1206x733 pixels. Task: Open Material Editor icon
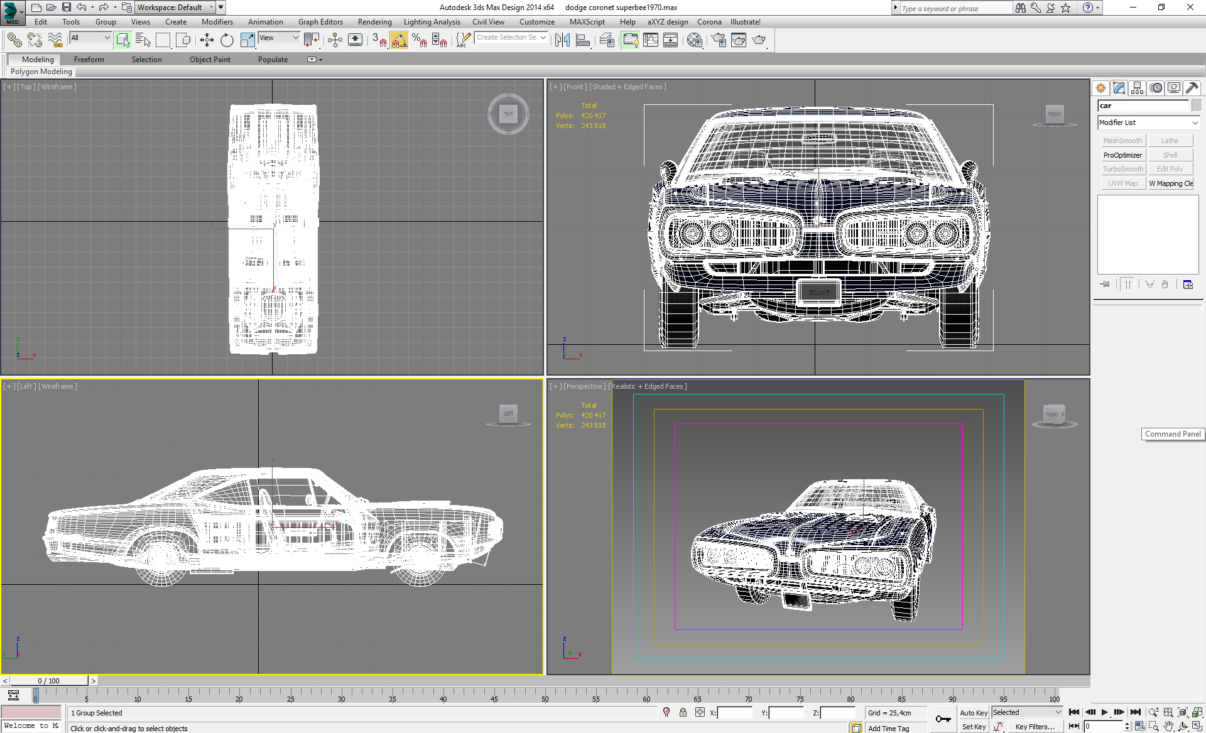click(695, 40)
